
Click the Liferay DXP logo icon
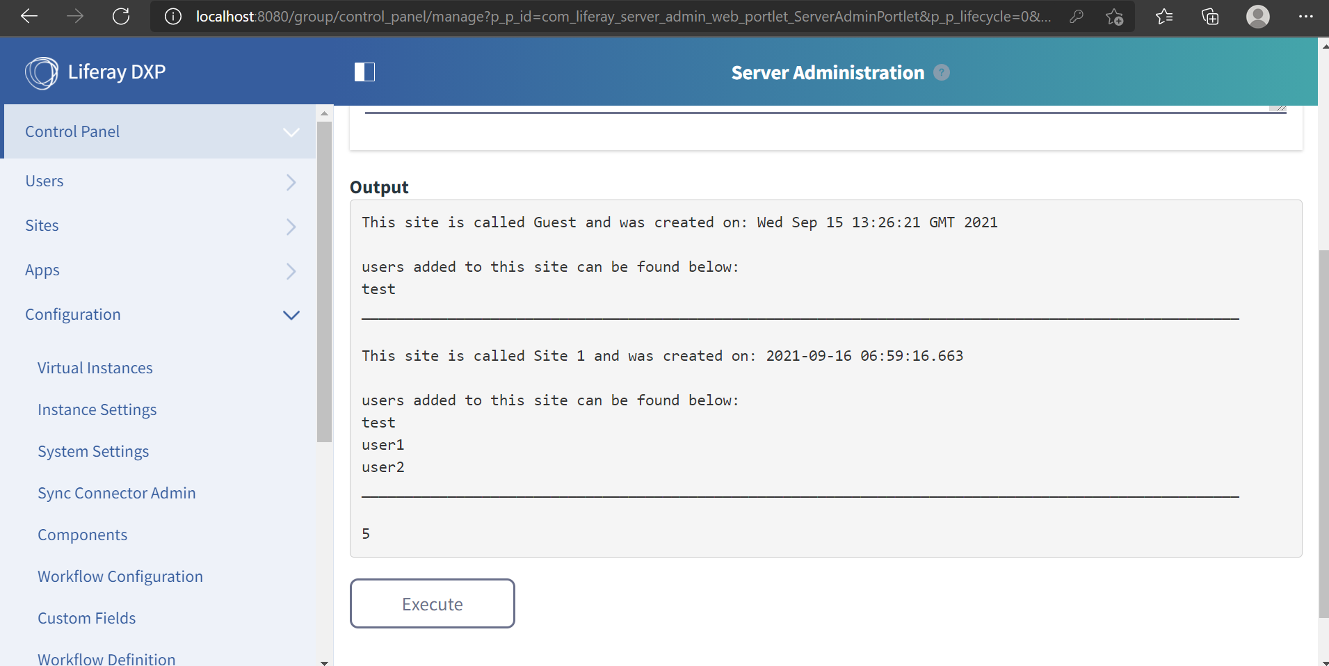(x=42, y=73)
